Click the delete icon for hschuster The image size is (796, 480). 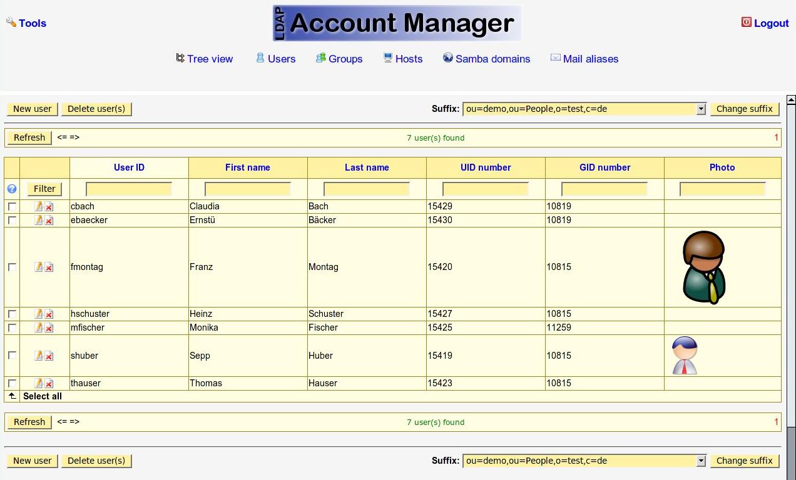49,314
